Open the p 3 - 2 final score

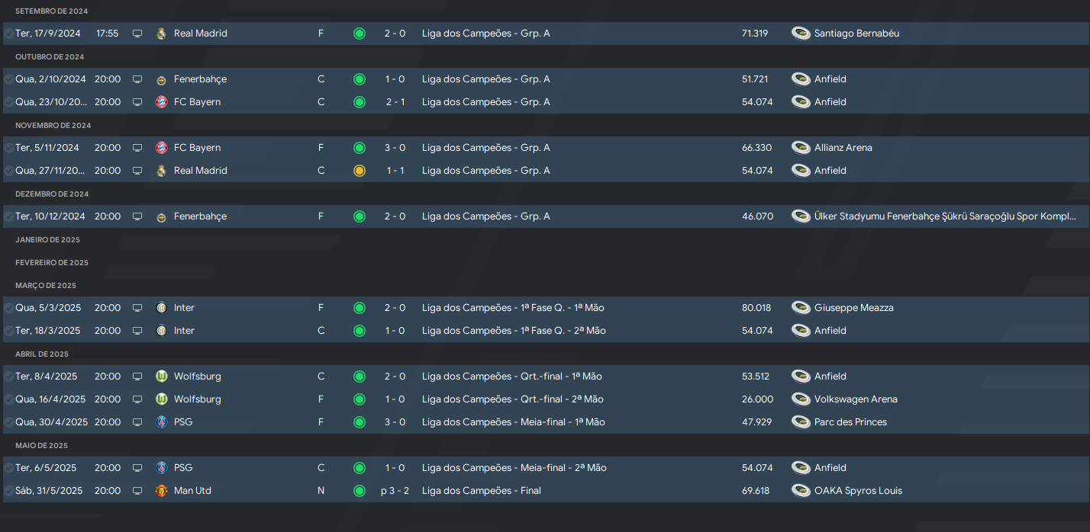395,491
